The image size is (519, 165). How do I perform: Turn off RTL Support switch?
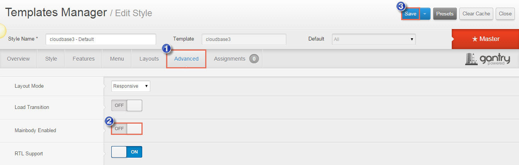point(127,152)
